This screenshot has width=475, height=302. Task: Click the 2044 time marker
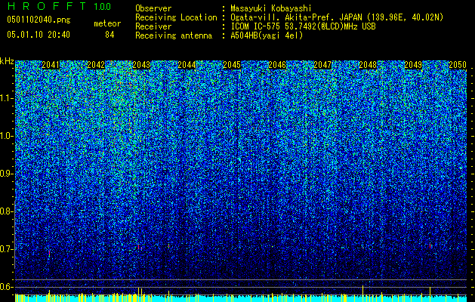(187, 65)
